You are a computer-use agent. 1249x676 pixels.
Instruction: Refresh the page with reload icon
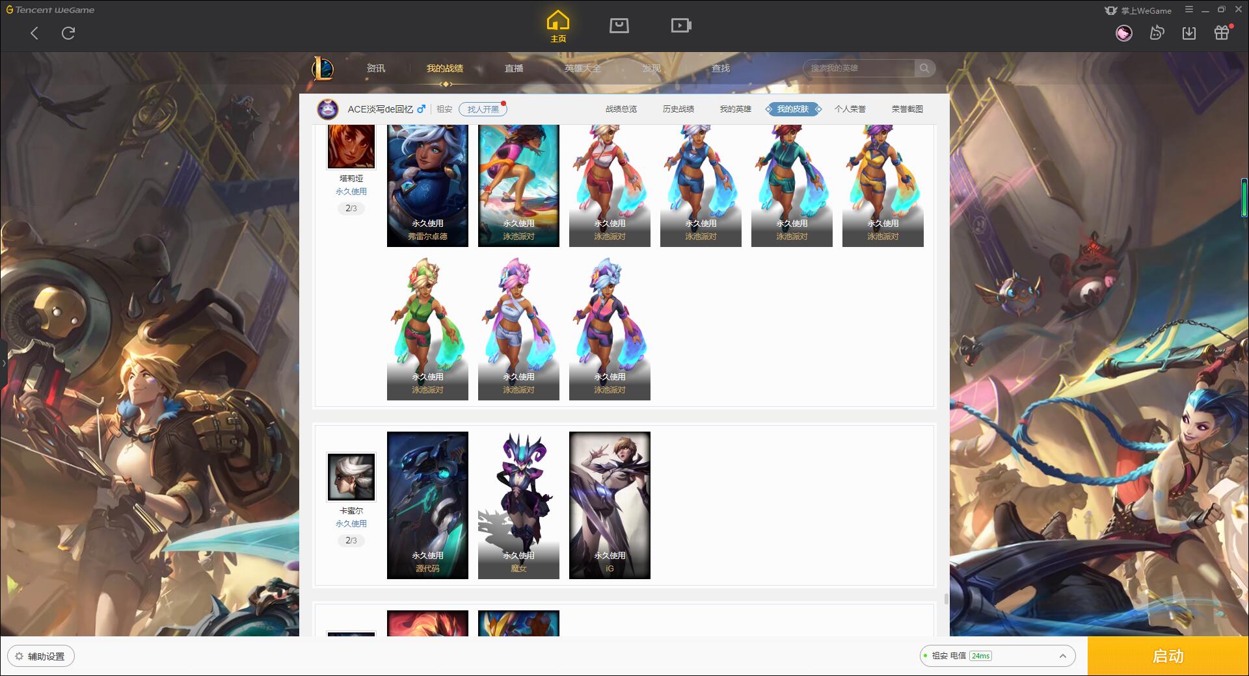[68, 33]
